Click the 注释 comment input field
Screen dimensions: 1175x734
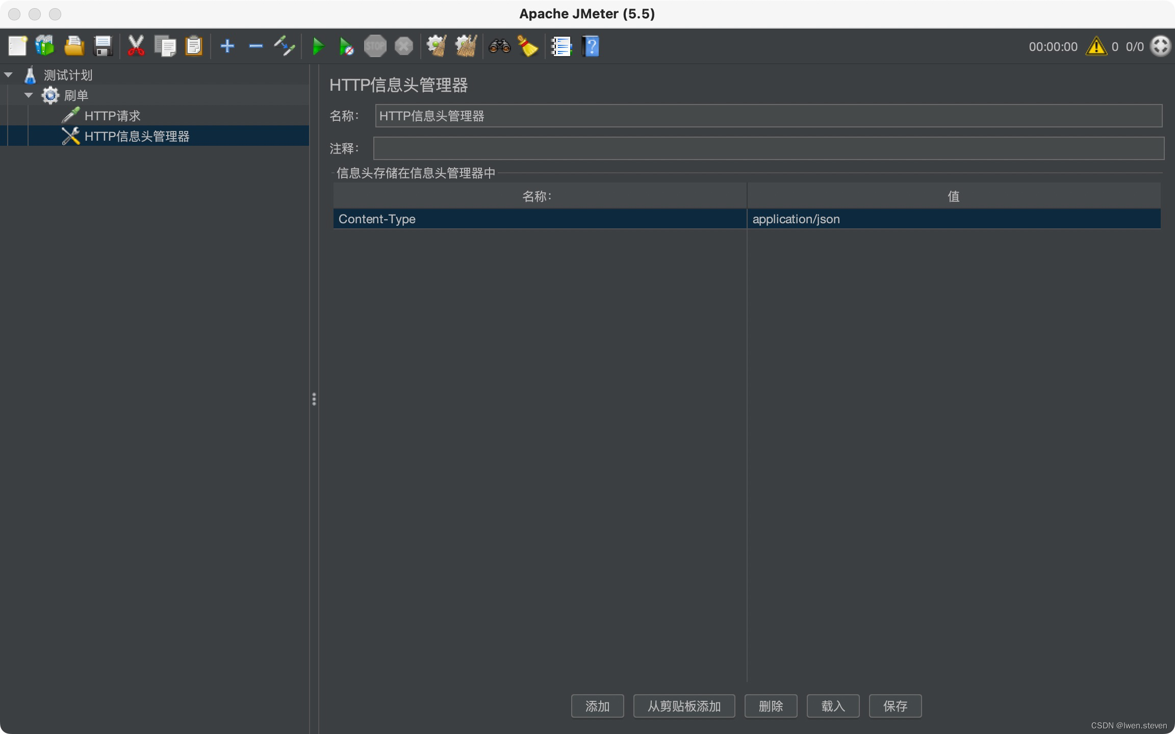(769, 148)
